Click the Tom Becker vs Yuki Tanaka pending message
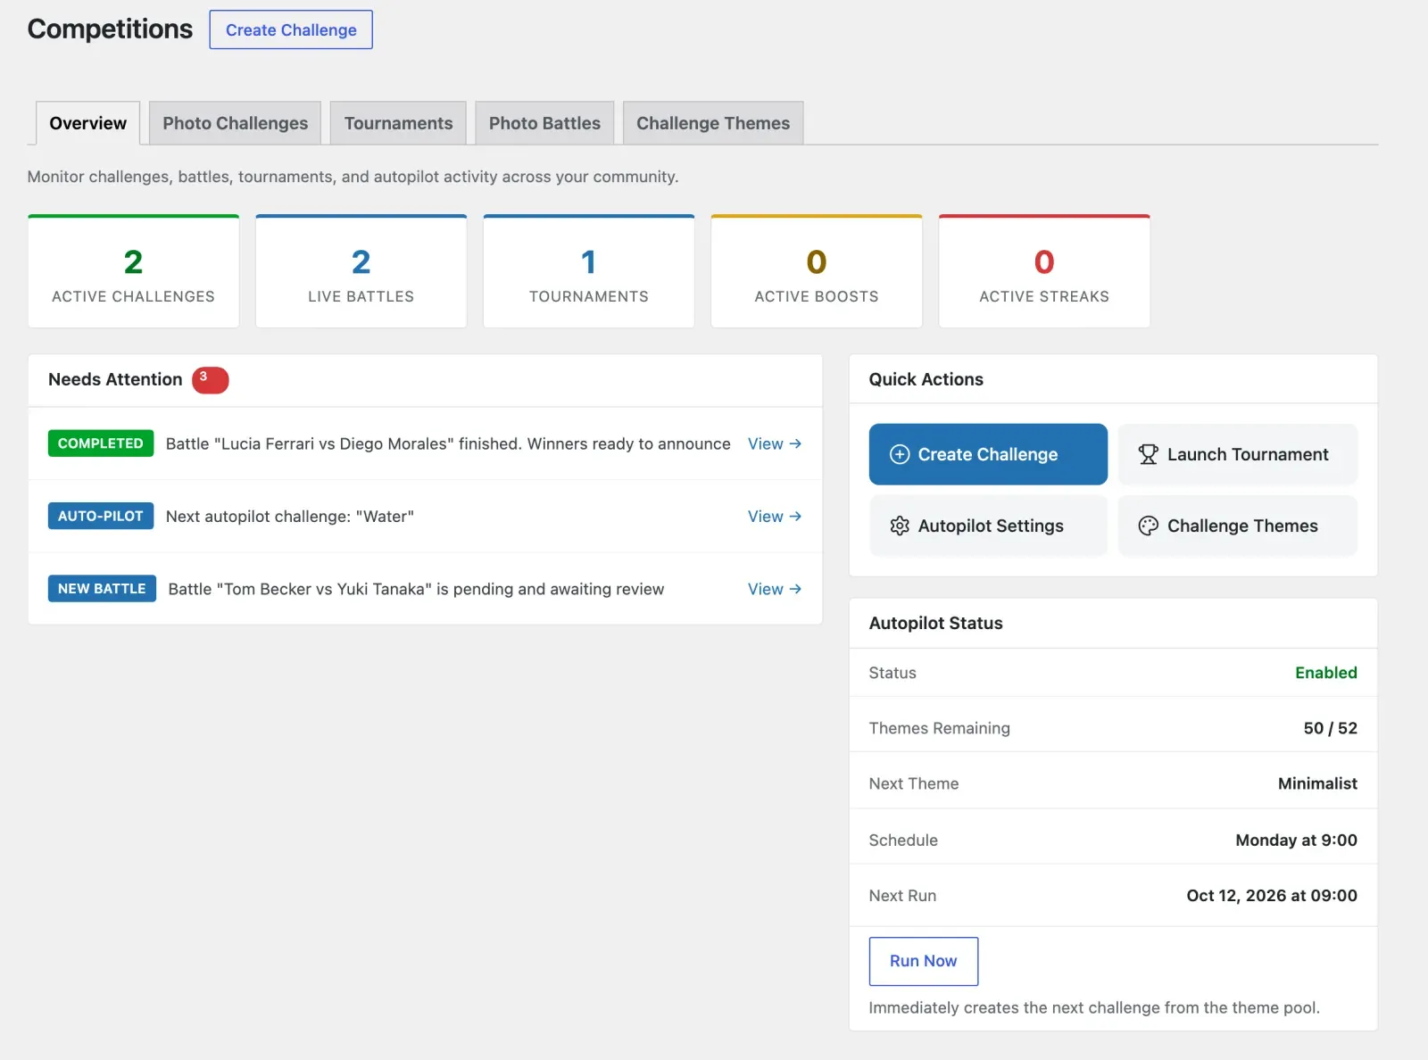The width and height of the screenshot is (1428, 1060). pyautogui.click(x=416, y=589)
